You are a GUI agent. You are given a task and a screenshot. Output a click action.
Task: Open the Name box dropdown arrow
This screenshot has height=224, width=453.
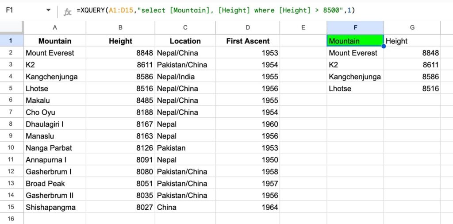[x=48, y=10]
